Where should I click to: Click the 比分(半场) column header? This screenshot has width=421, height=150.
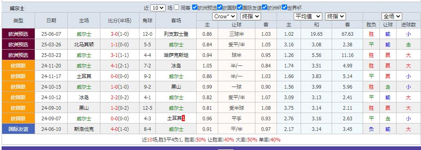(x=120, y=21)
